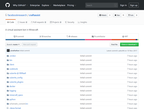The height and width of the screenshot is (109, 144).
Task: Expand the Why GitHub? menu
Action: [x=20, y=5]
